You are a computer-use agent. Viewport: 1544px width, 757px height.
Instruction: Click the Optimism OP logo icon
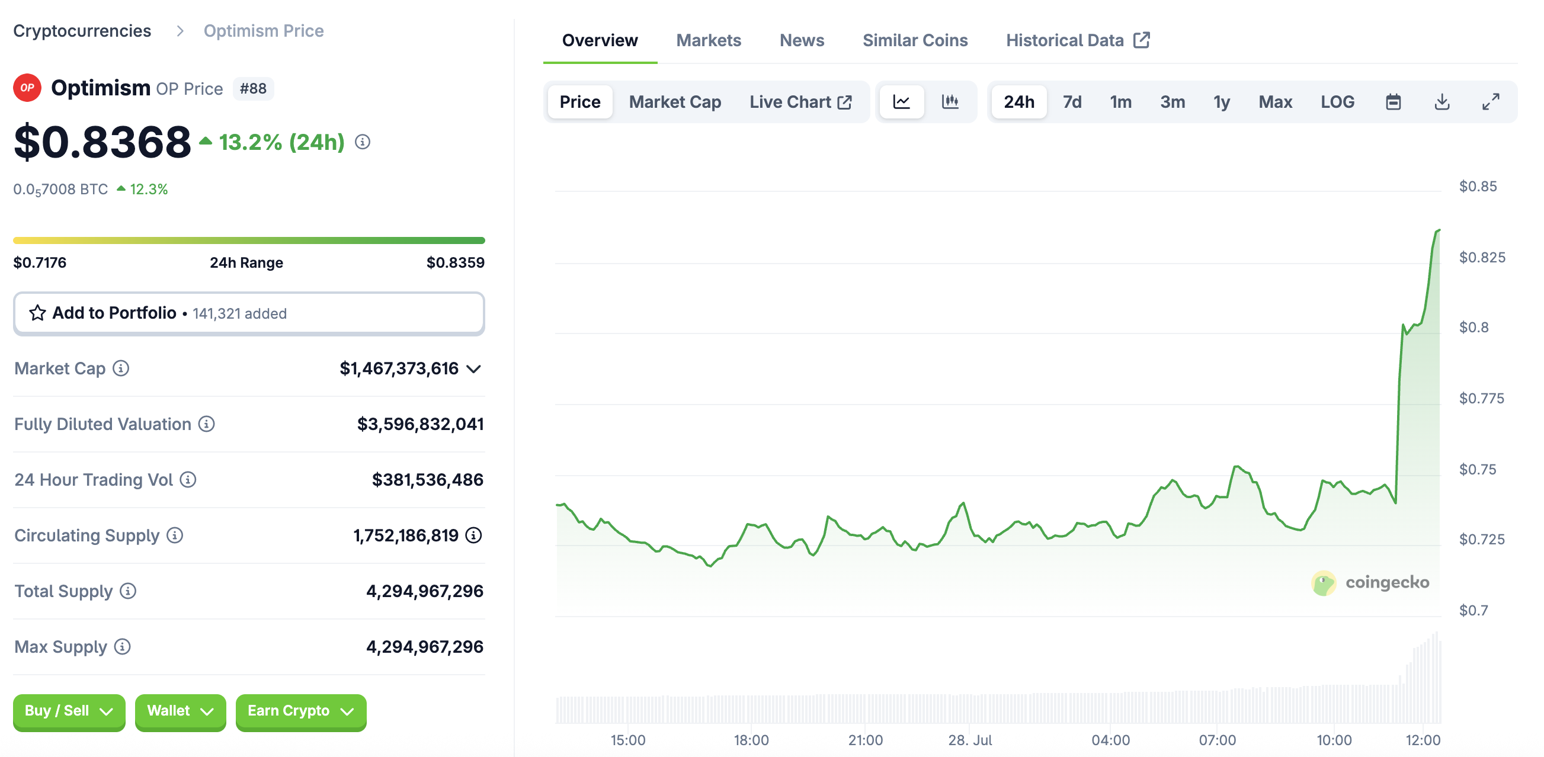[x=27, y=88]
